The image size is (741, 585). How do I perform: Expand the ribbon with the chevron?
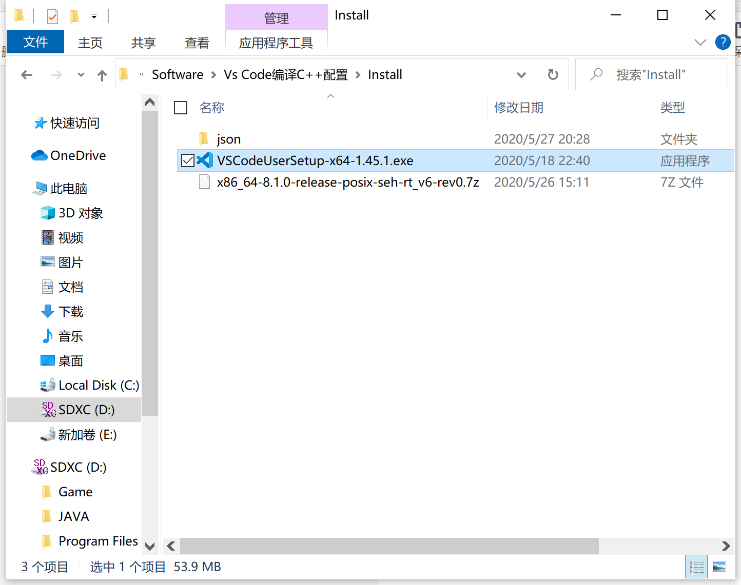tap(700, 42)
